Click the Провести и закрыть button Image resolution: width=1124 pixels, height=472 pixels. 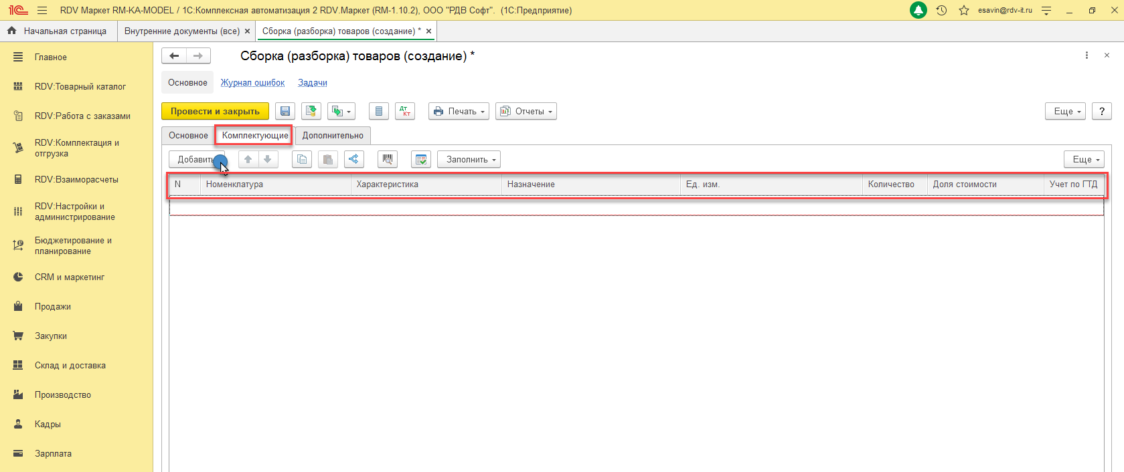coord(215,112)
